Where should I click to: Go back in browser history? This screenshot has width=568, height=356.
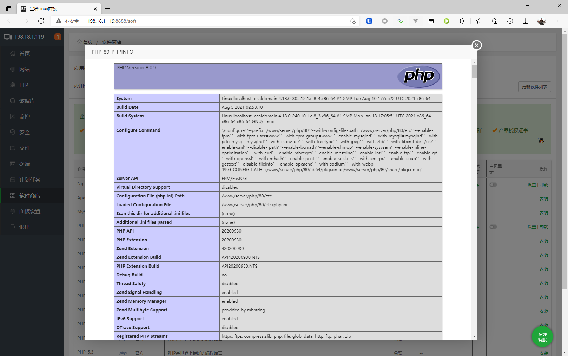[10, 21]
